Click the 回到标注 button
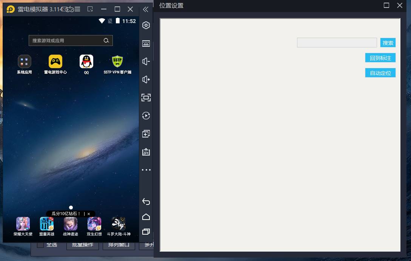411x261 pixels. pos(380,58)
